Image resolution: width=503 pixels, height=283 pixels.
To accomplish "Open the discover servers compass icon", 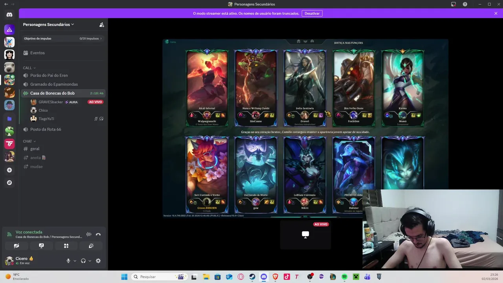I will (x=9, y=183).
